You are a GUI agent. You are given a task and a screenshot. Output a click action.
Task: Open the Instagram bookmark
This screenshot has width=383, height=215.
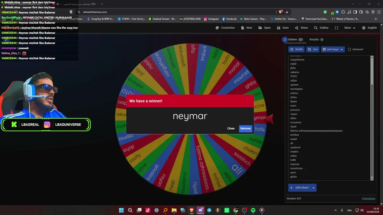(211, 19)
